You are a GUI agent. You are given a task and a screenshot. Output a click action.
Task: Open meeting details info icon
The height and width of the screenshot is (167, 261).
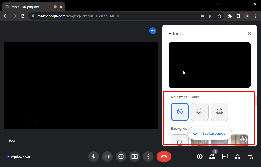coord(200,156)
